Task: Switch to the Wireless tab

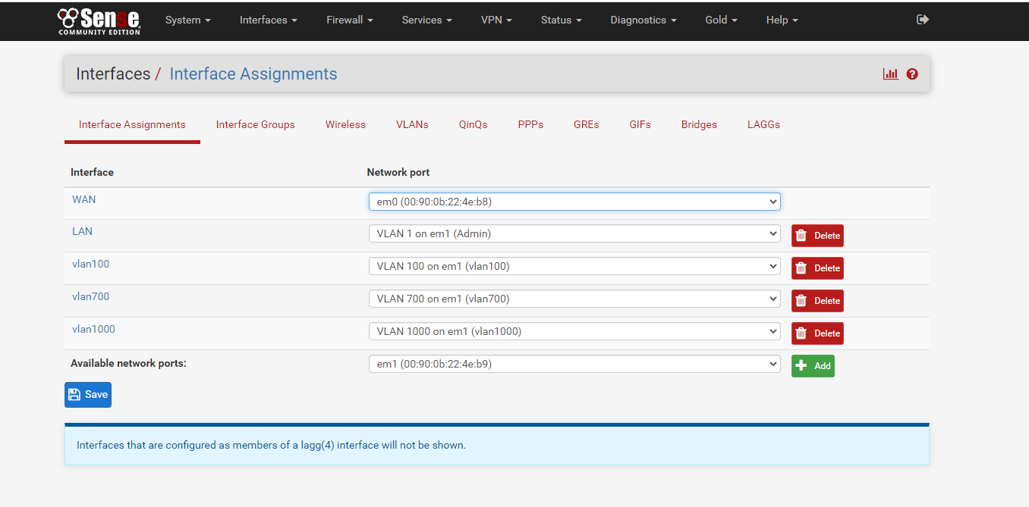Action: tap(345, 125)
